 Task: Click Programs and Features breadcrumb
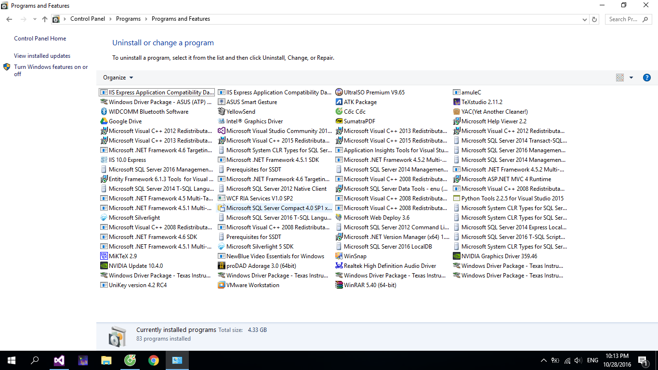click(181, 19)
